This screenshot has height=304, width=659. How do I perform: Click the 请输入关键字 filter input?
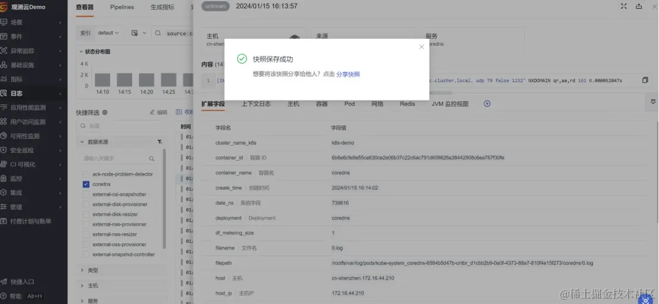tap(119, 158)
